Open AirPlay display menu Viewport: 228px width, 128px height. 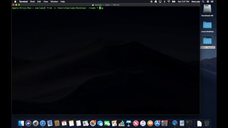point(160,1)
